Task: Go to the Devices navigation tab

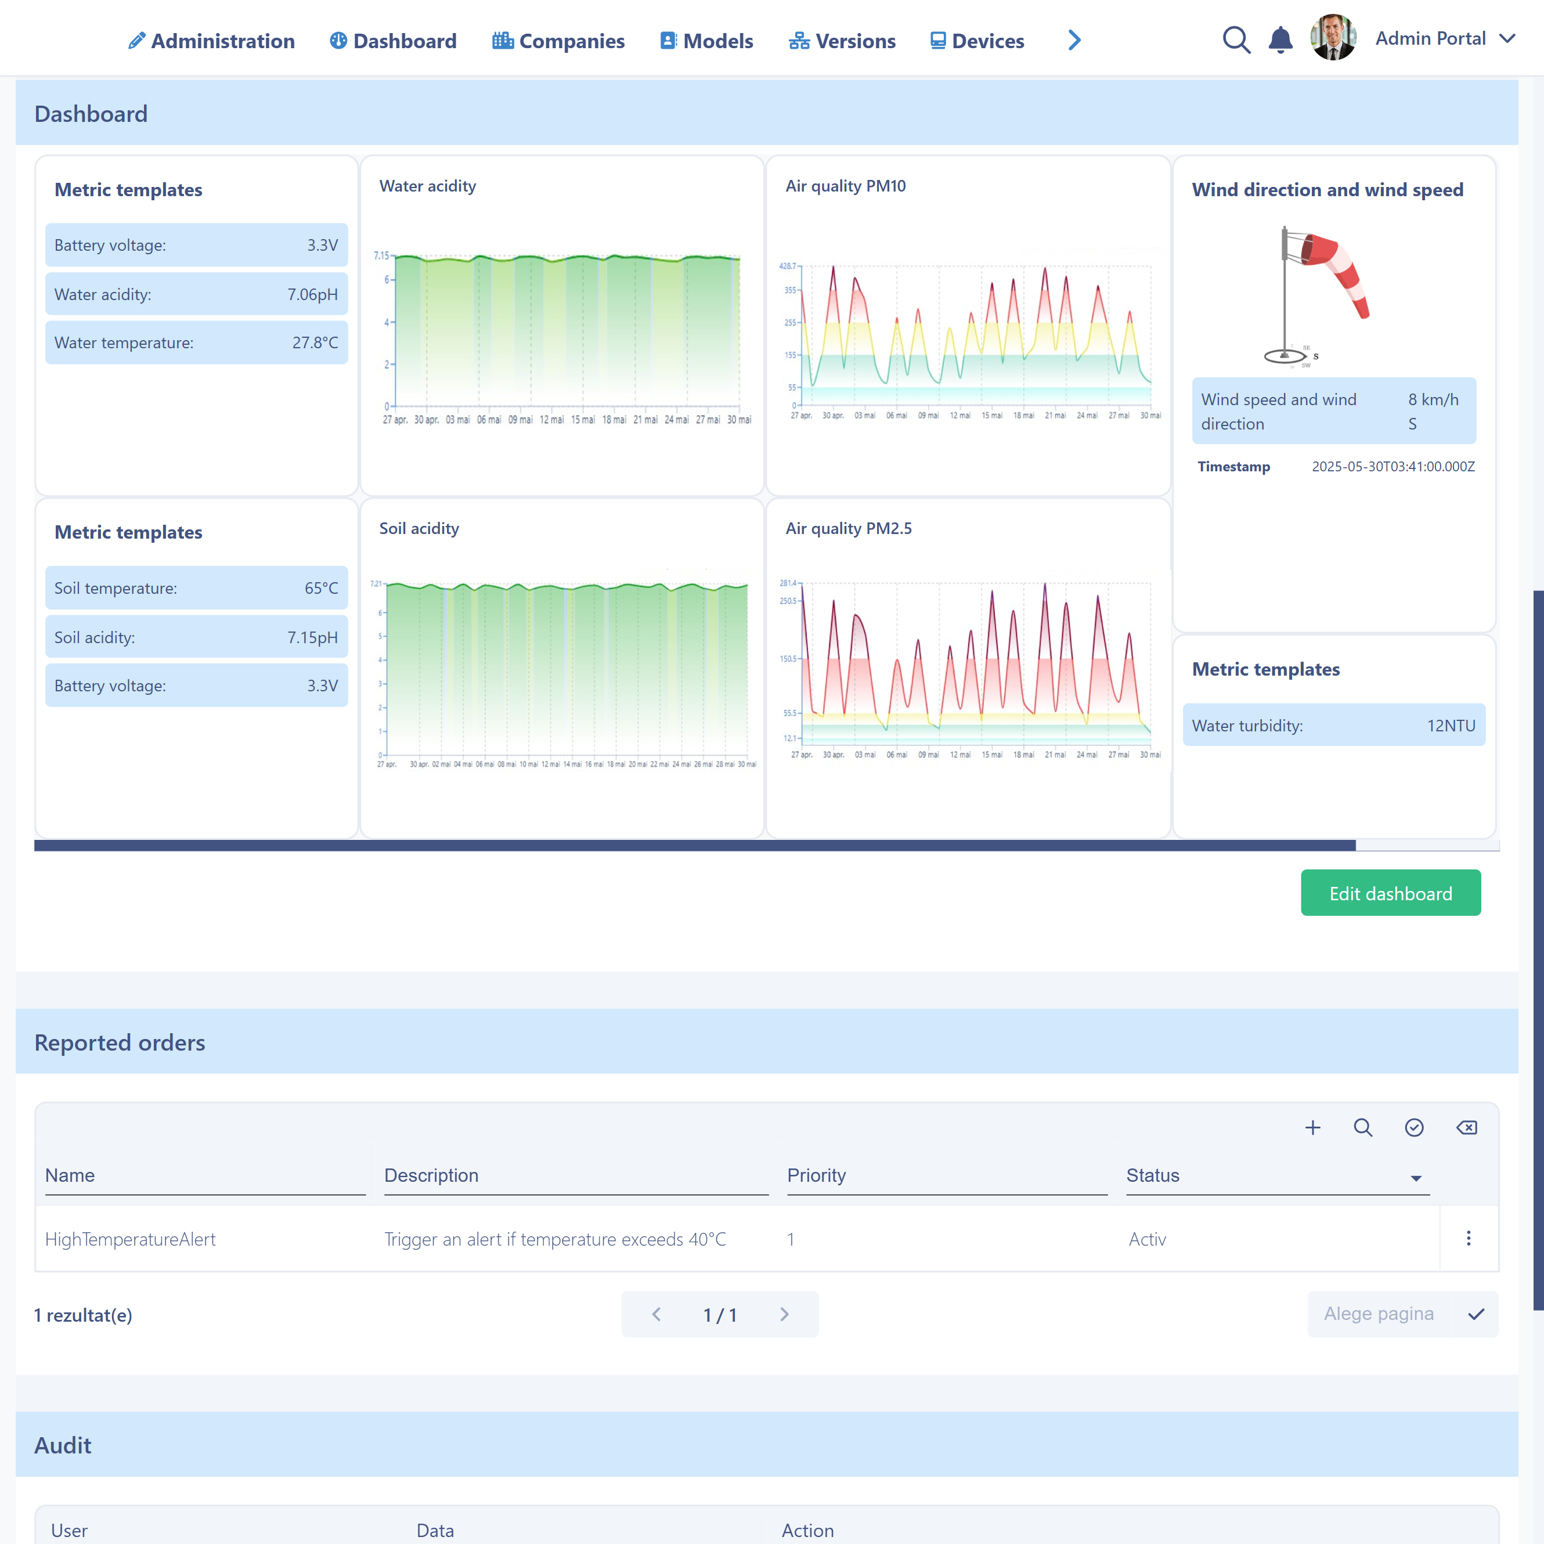Action: (976, 41)
